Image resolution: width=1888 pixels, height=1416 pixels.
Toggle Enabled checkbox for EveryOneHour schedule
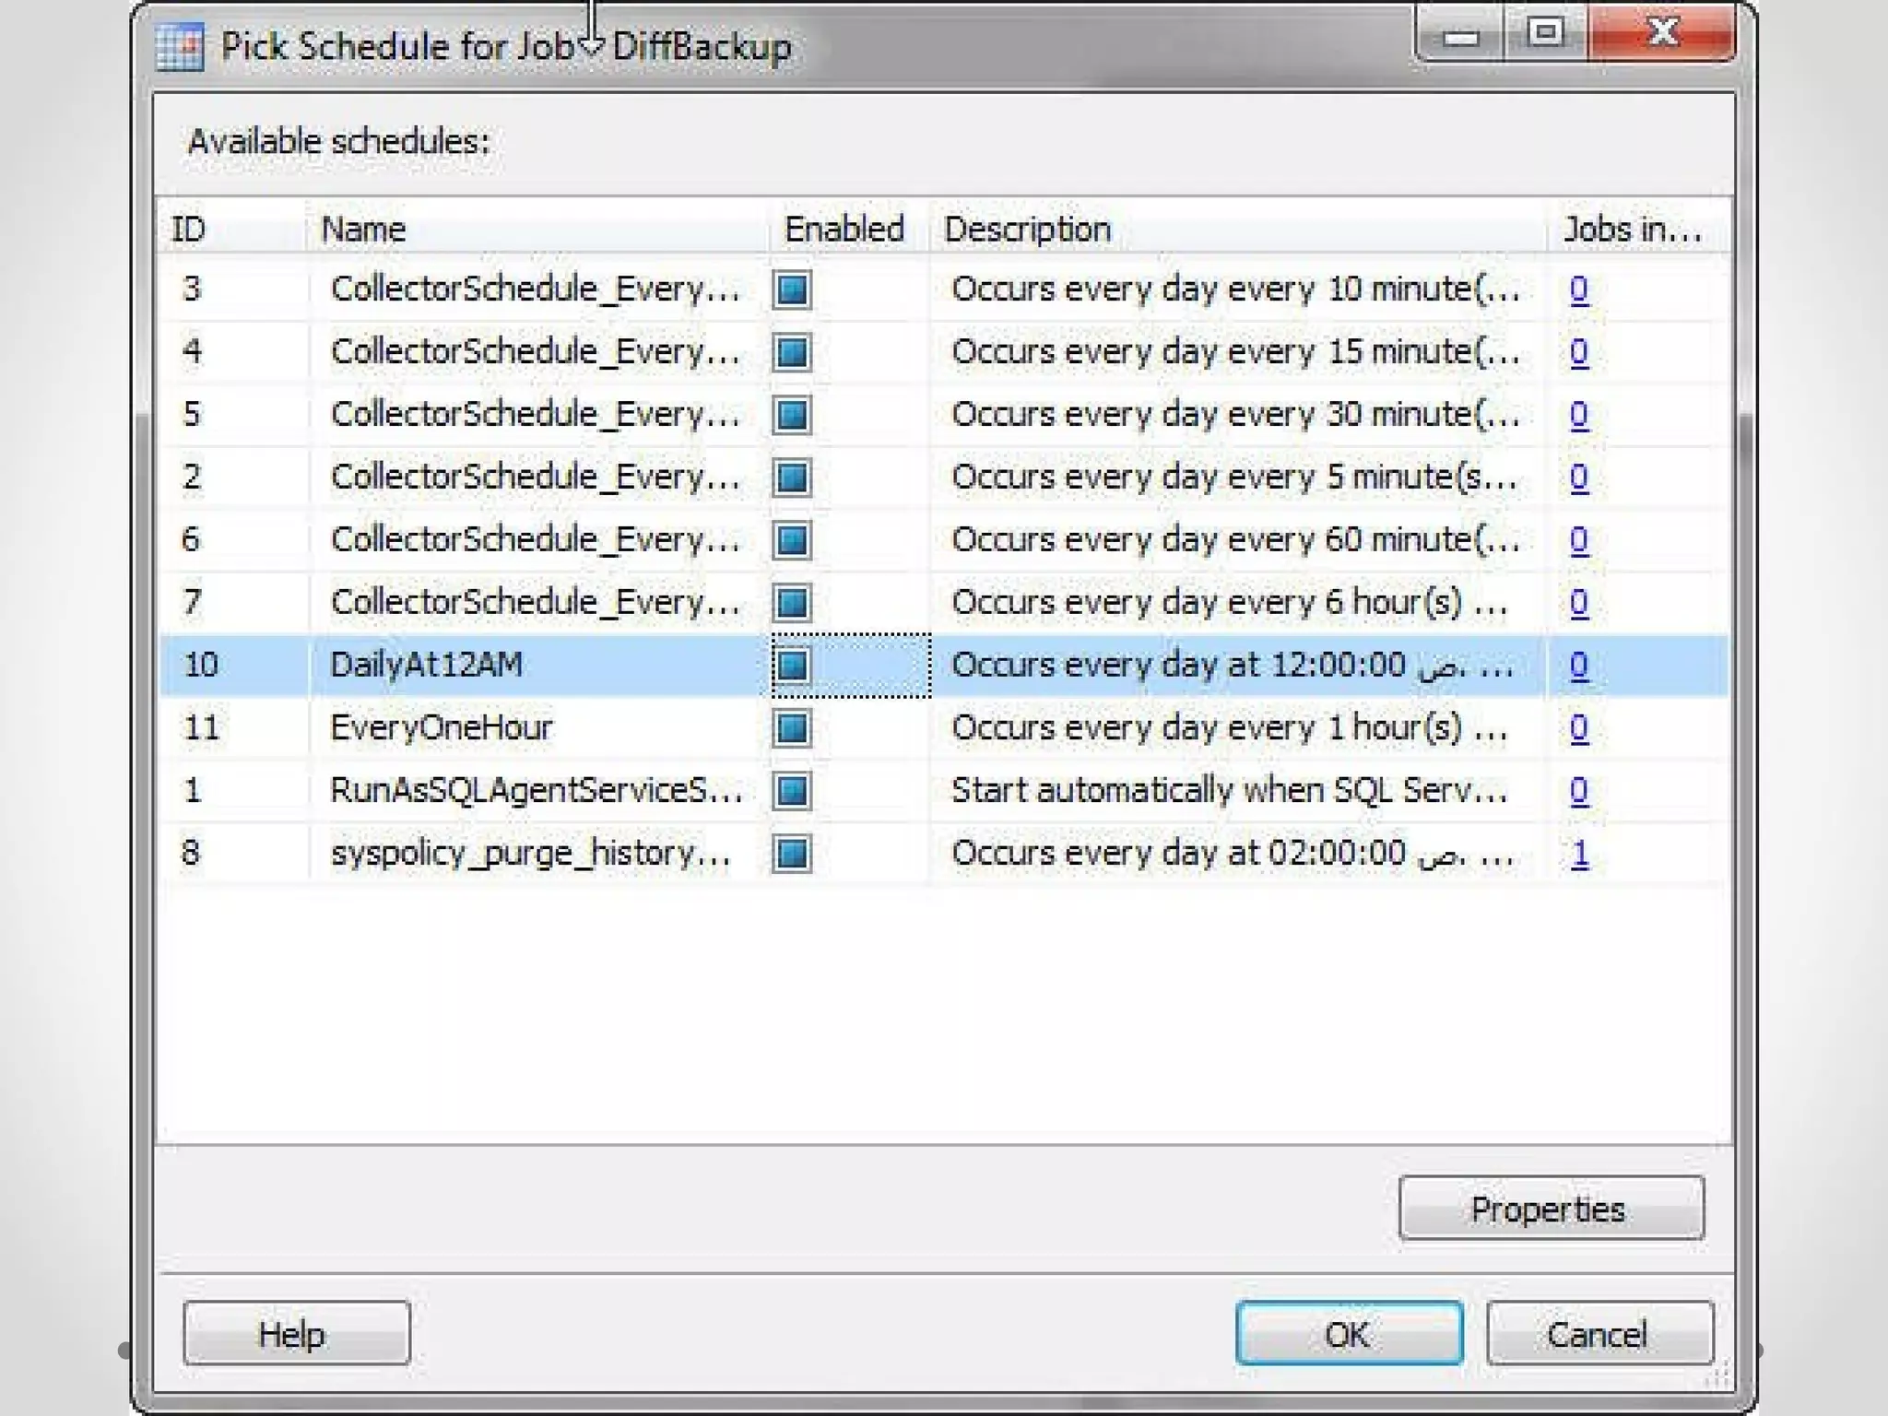[x=792, y=728]
